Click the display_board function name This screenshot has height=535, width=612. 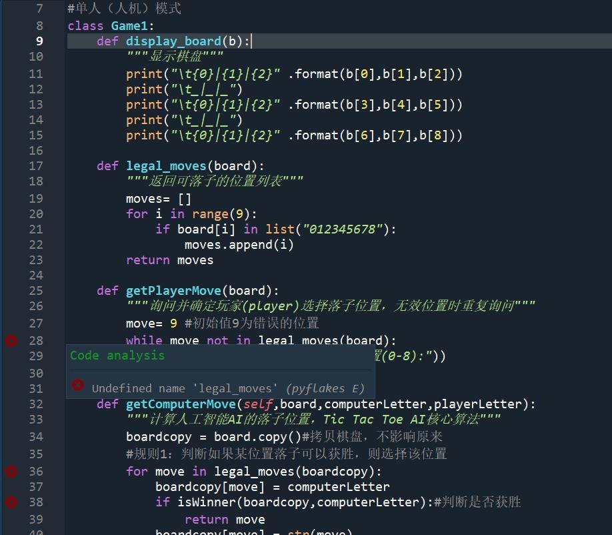click(173, 41)
